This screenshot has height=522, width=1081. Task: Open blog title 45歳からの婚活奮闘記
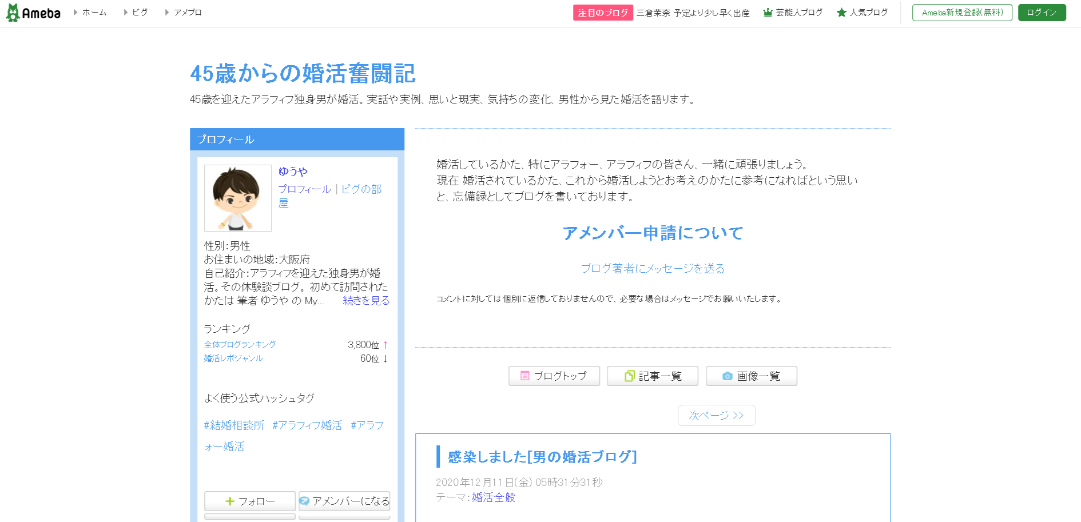click(x=303, y=74)
